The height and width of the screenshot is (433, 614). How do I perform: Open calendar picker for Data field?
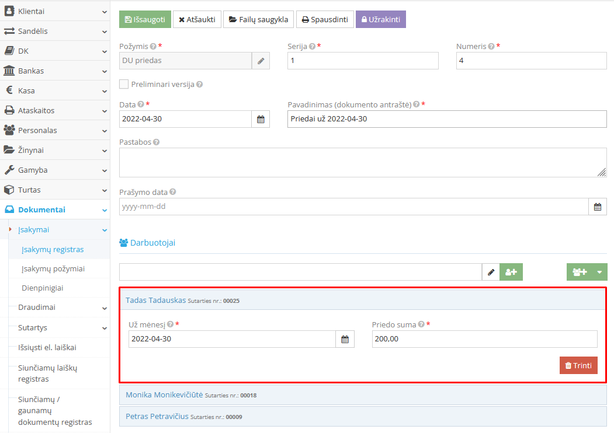coord(261,119)
